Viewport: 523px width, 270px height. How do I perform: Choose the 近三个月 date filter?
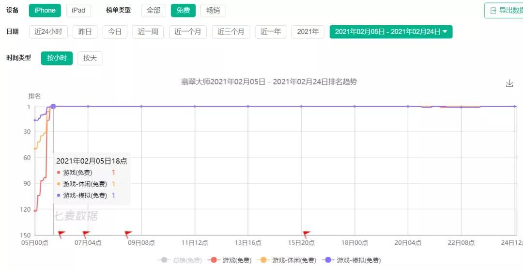(x=231, y=32)
